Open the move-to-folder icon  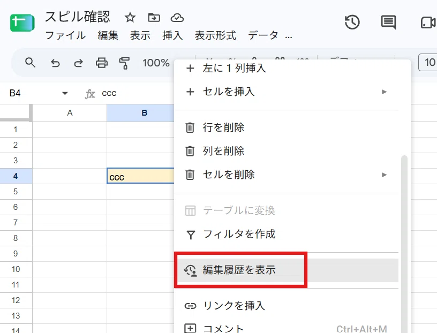tap(154, 18)
